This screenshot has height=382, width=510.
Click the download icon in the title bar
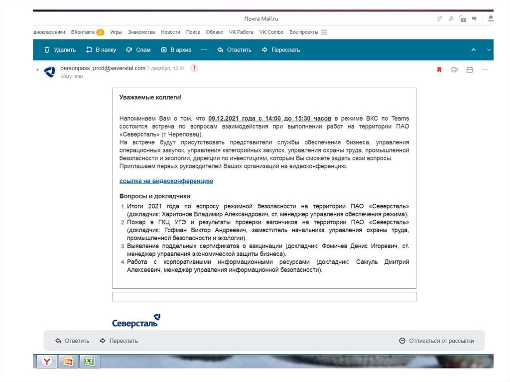[x=491, y=18]
